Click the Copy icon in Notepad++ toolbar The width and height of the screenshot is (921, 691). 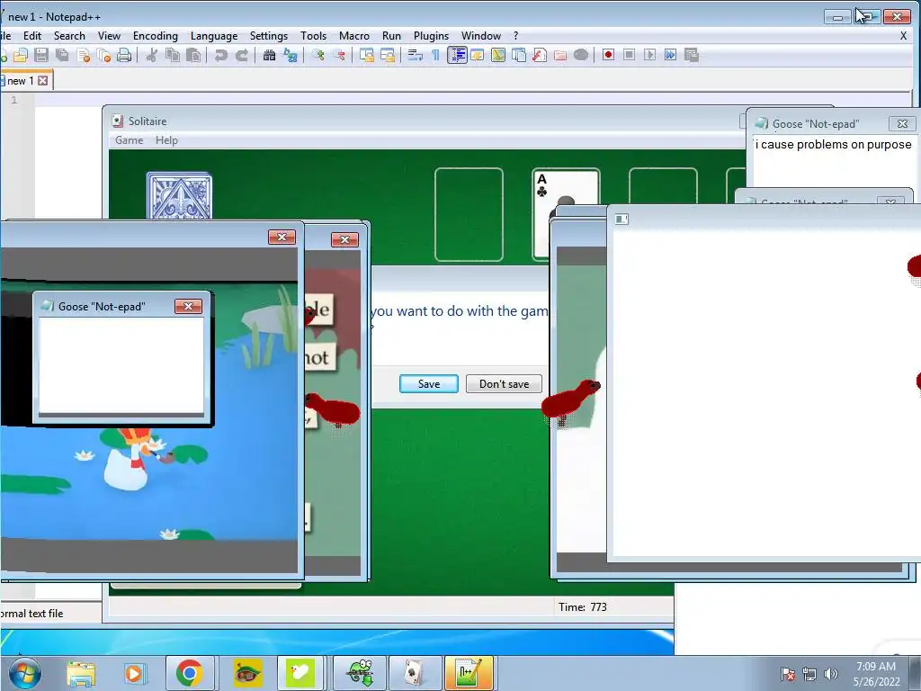tap(172, 55)
